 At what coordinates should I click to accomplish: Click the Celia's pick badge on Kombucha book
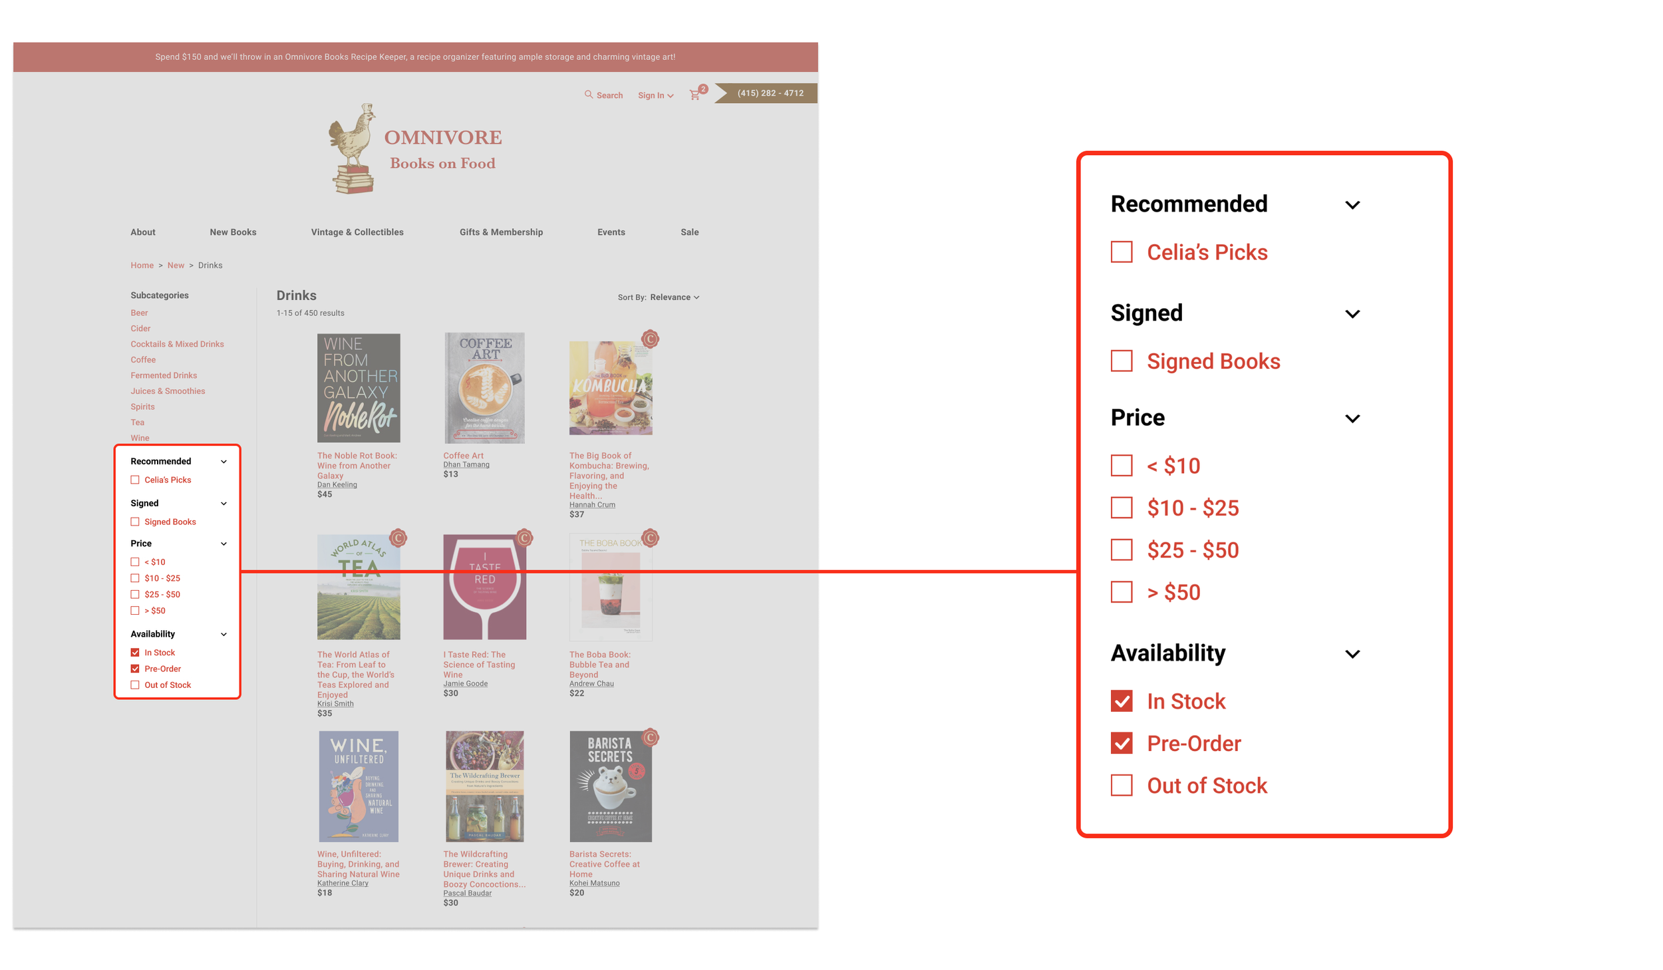650,339
